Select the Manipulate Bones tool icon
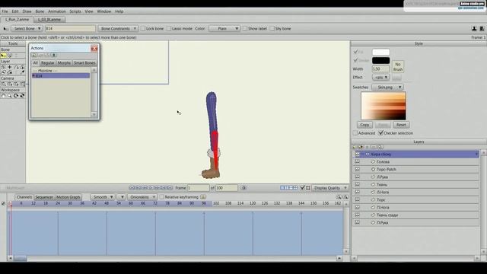The image size is (487, 274). pos(10,56)
